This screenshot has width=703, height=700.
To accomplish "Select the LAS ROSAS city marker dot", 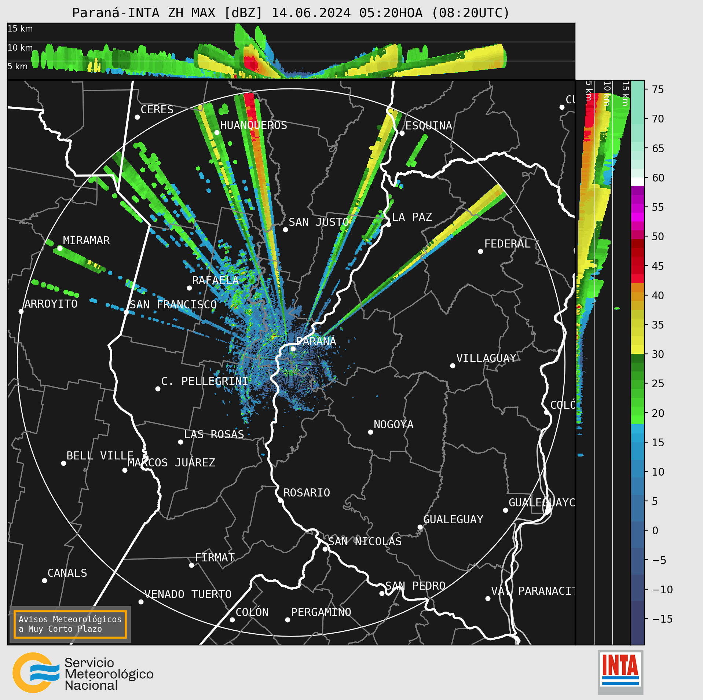I will tap(180, 442).
